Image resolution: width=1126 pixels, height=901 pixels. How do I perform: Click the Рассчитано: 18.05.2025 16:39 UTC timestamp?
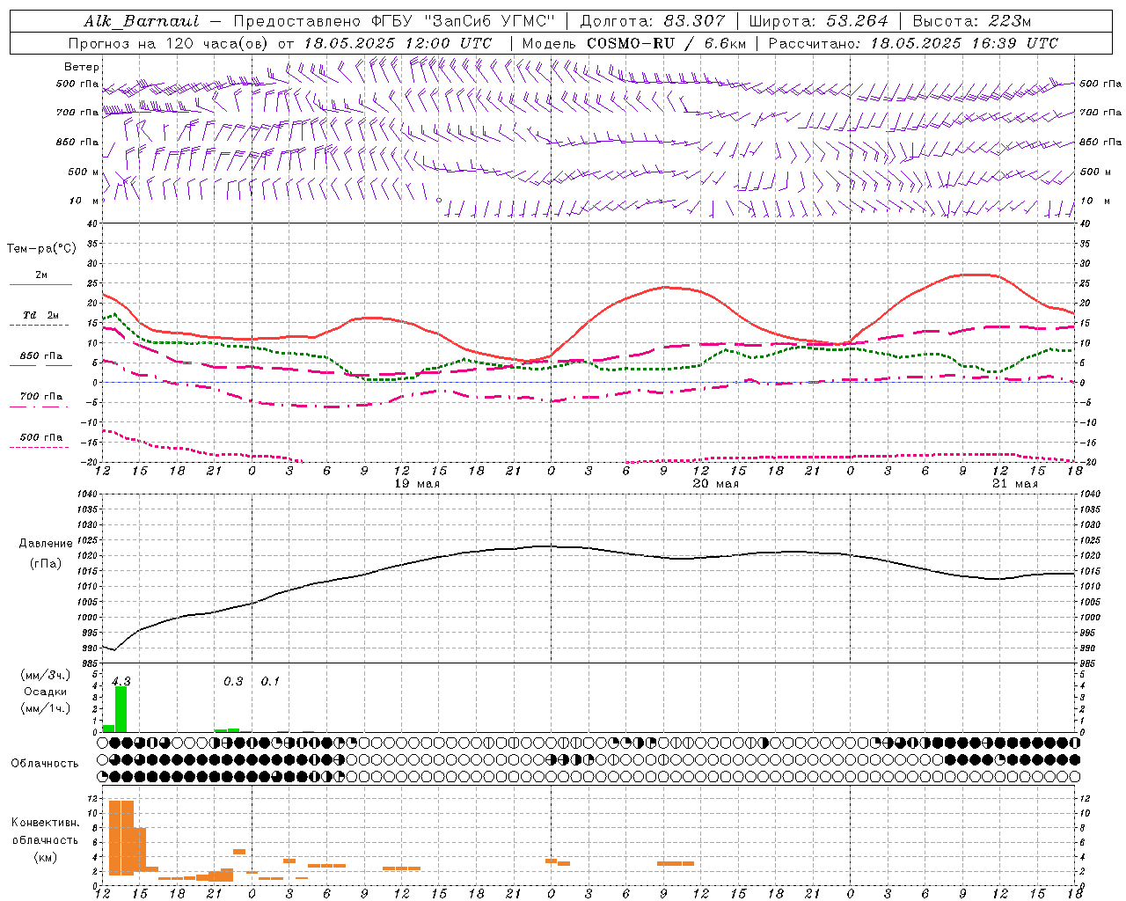[x=913, y=43]
